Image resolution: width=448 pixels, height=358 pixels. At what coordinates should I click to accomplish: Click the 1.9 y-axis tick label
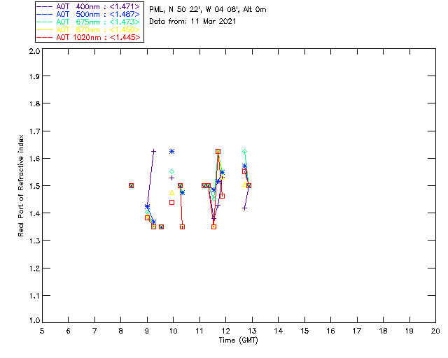point(34,76)
